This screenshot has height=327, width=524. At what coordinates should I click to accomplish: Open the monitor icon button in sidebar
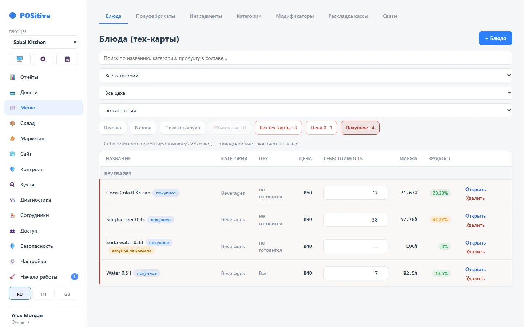click(20, 59)
